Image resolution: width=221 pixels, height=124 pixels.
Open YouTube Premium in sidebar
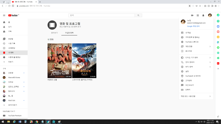click(14, 116)
